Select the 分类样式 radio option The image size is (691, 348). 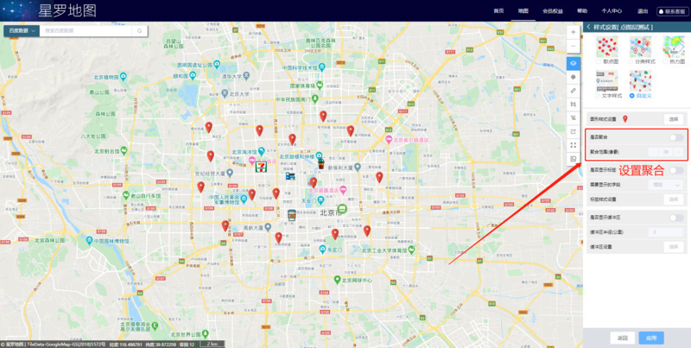click(x=632, y=61)
